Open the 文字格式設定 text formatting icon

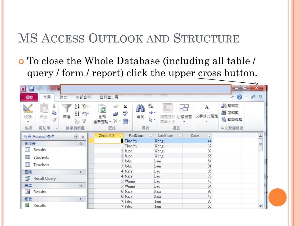[x=207, y=107]
